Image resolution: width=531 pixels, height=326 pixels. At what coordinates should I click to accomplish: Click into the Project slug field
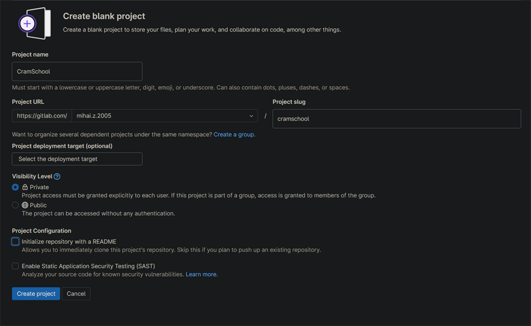[396, 119]
